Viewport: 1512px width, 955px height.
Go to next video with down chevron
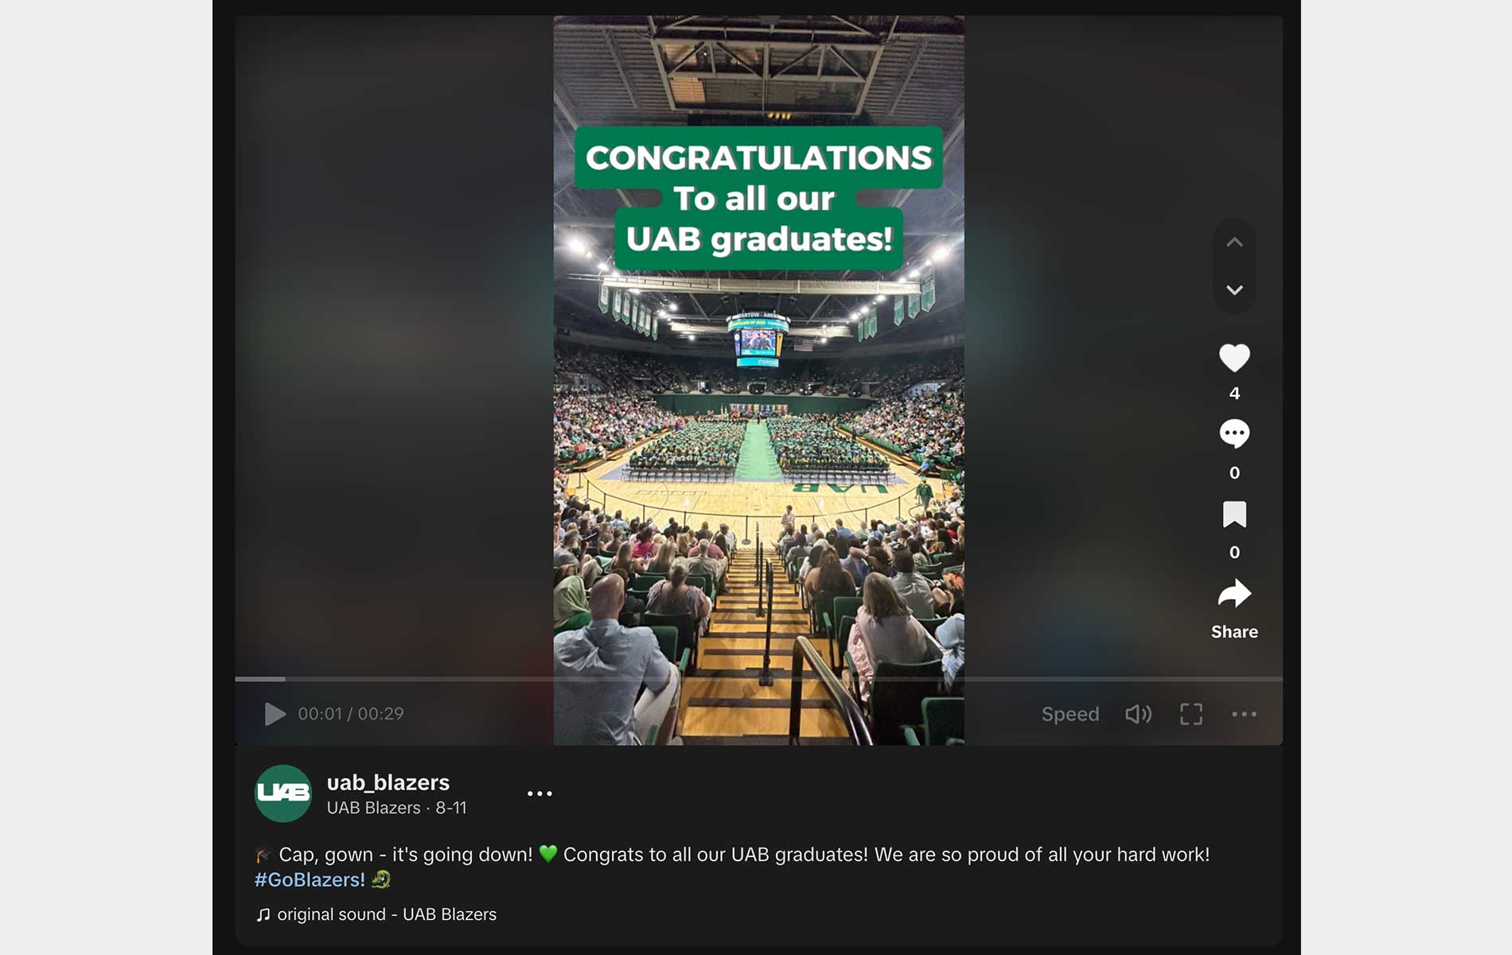pyautogui.click(x=1234, y=290)
